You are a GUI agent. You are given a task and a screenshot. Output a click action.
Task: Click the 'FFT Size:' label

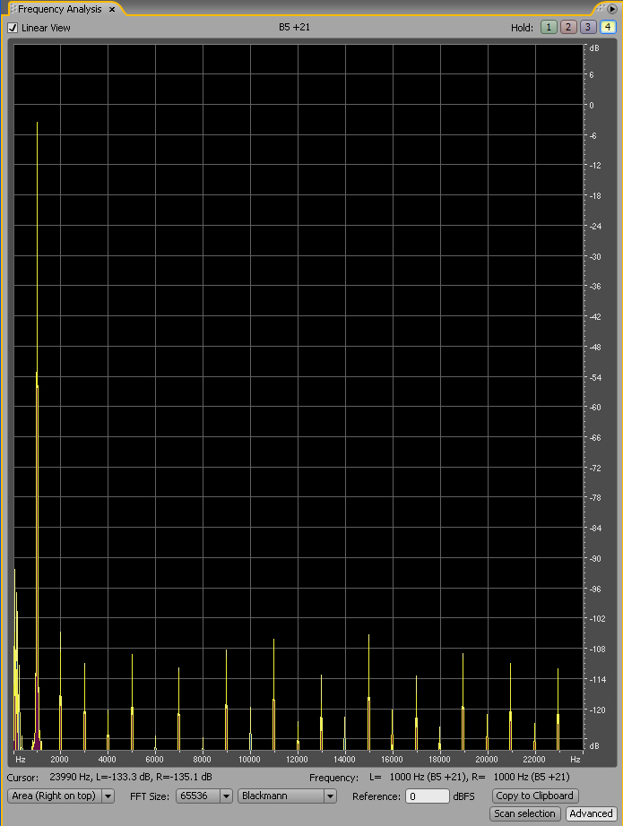[x=150, y=796]
